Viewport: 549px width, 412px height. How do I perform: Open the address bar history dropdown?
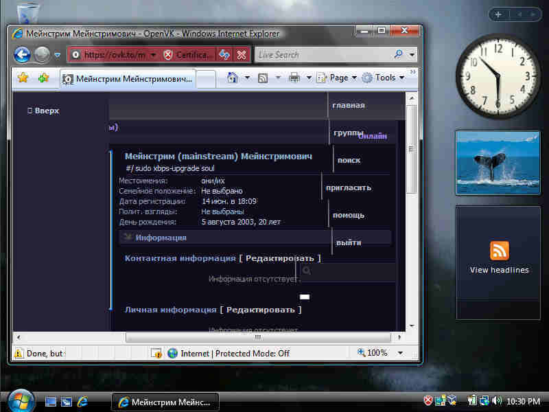(x=153, y=54)
